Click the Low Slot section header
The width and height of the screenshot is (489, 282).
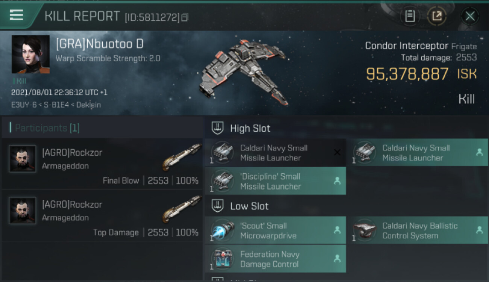[x=249, y=206]
